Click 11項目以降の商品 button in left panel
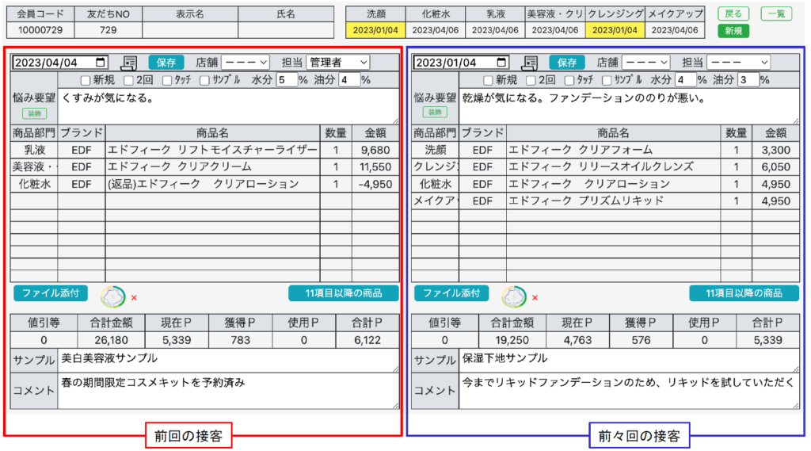 pyautogui.click(x=344, y=293)
